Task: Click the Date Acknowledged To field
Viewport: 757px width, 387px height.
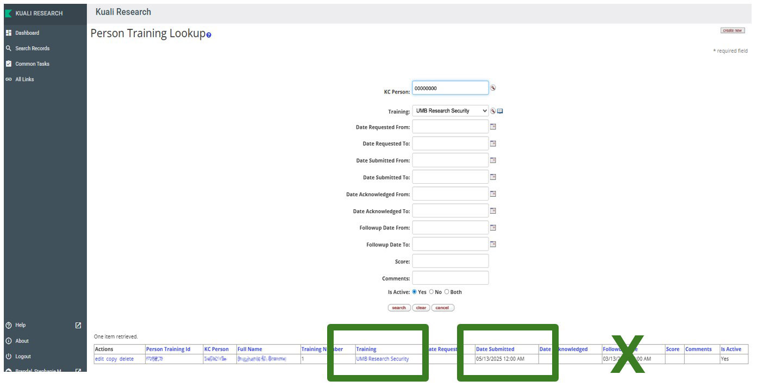Action: [x=450, y=211]
